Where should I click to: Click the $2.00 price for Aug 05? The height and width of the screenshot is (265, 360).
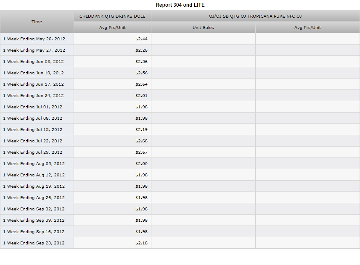(141, 163)
